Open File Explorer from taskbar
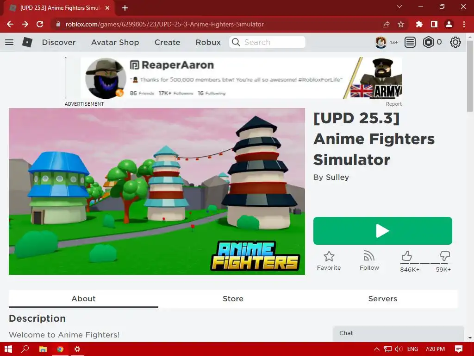 43,349
